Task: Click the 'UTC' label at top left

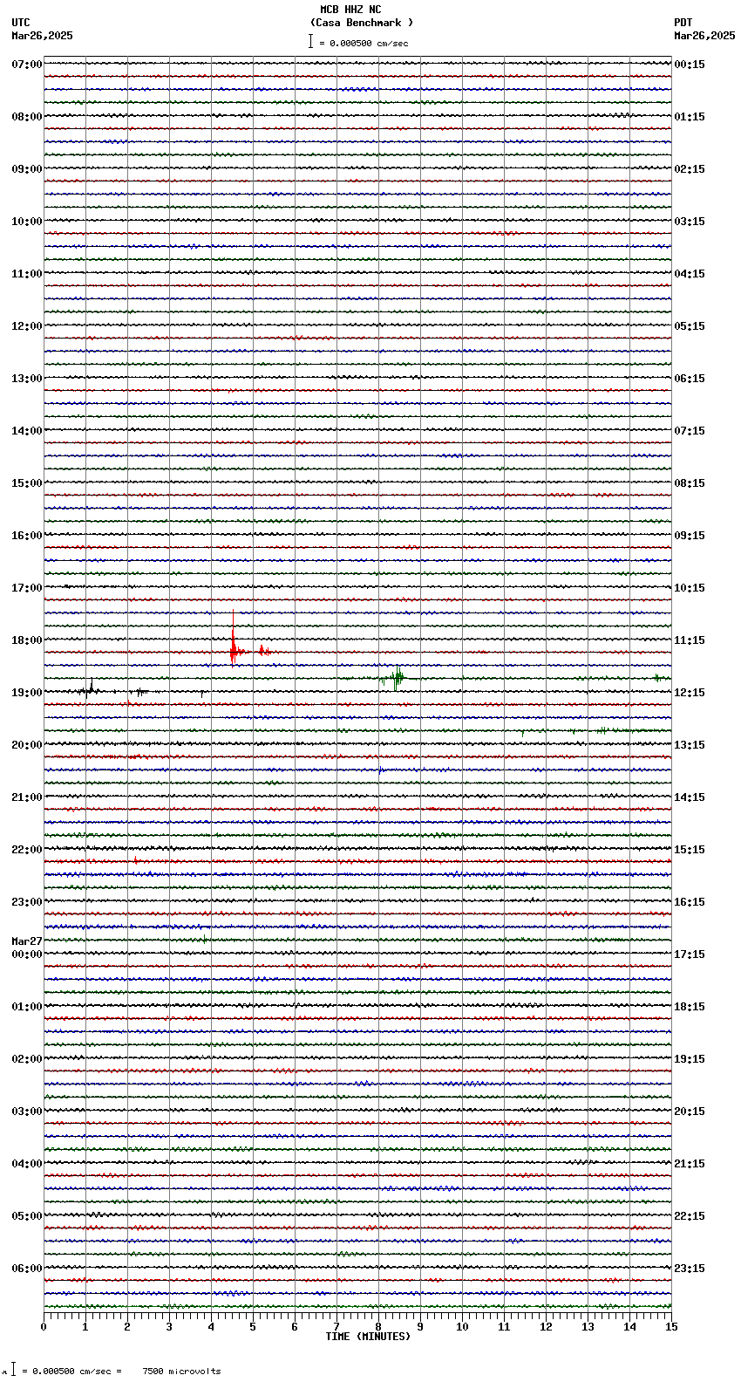Action: click(21, 23)
